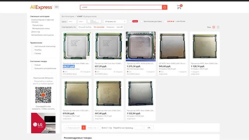The height and width of the screenshot is (140, 249).
Task: Check the Новый condition filter
Action: point(32,65)
